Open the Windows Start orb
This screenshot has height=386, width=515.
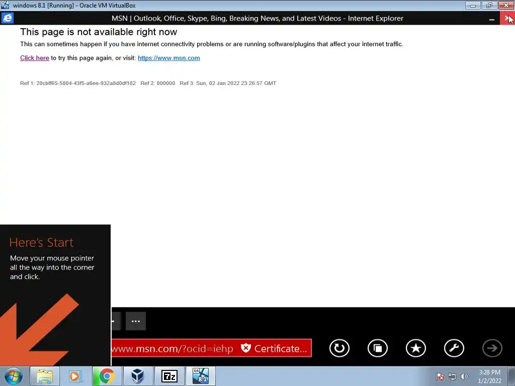pyautogui.click(x=14, y=376)
